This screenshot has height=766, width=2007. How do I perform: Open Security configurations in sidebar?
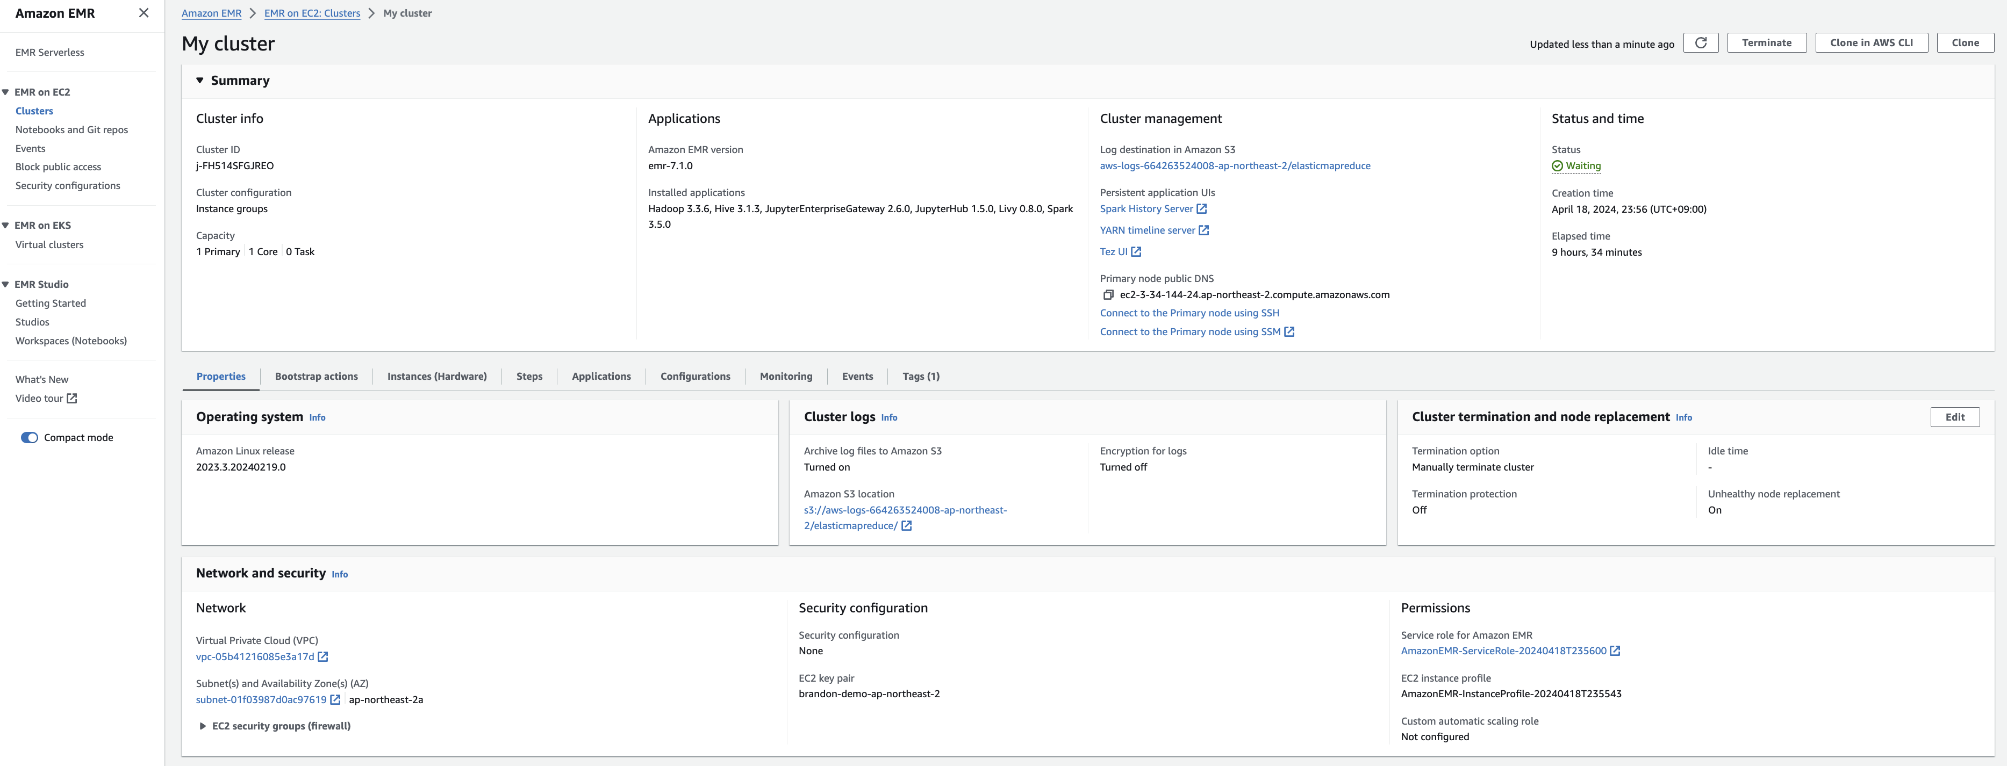pos(68,185)
